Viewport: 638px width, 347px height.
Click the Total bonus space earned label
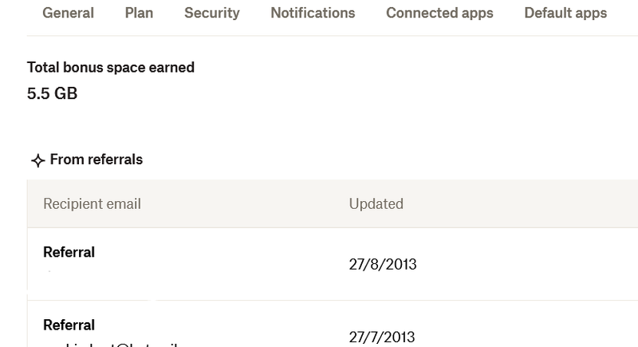pyautogui.click(x=111, y=68)
